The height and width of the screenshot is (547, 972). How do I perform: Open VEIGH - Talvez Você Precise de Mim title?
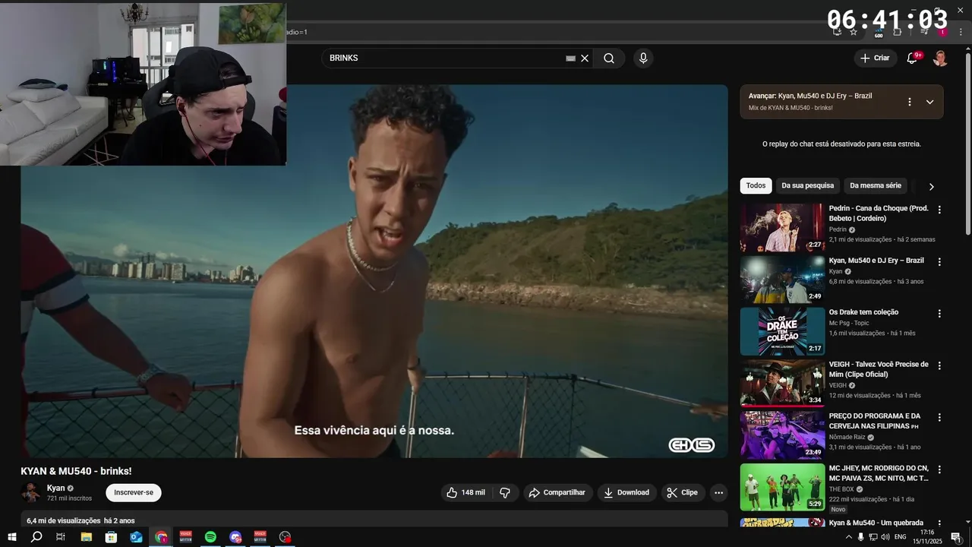879,369
